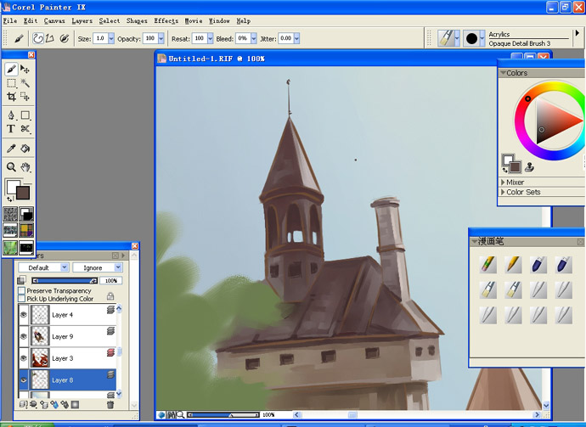The height and width of the screenshot is (427, 586).
Task: Choose the Dropper eyedropper tool
Action: (11, 149)
